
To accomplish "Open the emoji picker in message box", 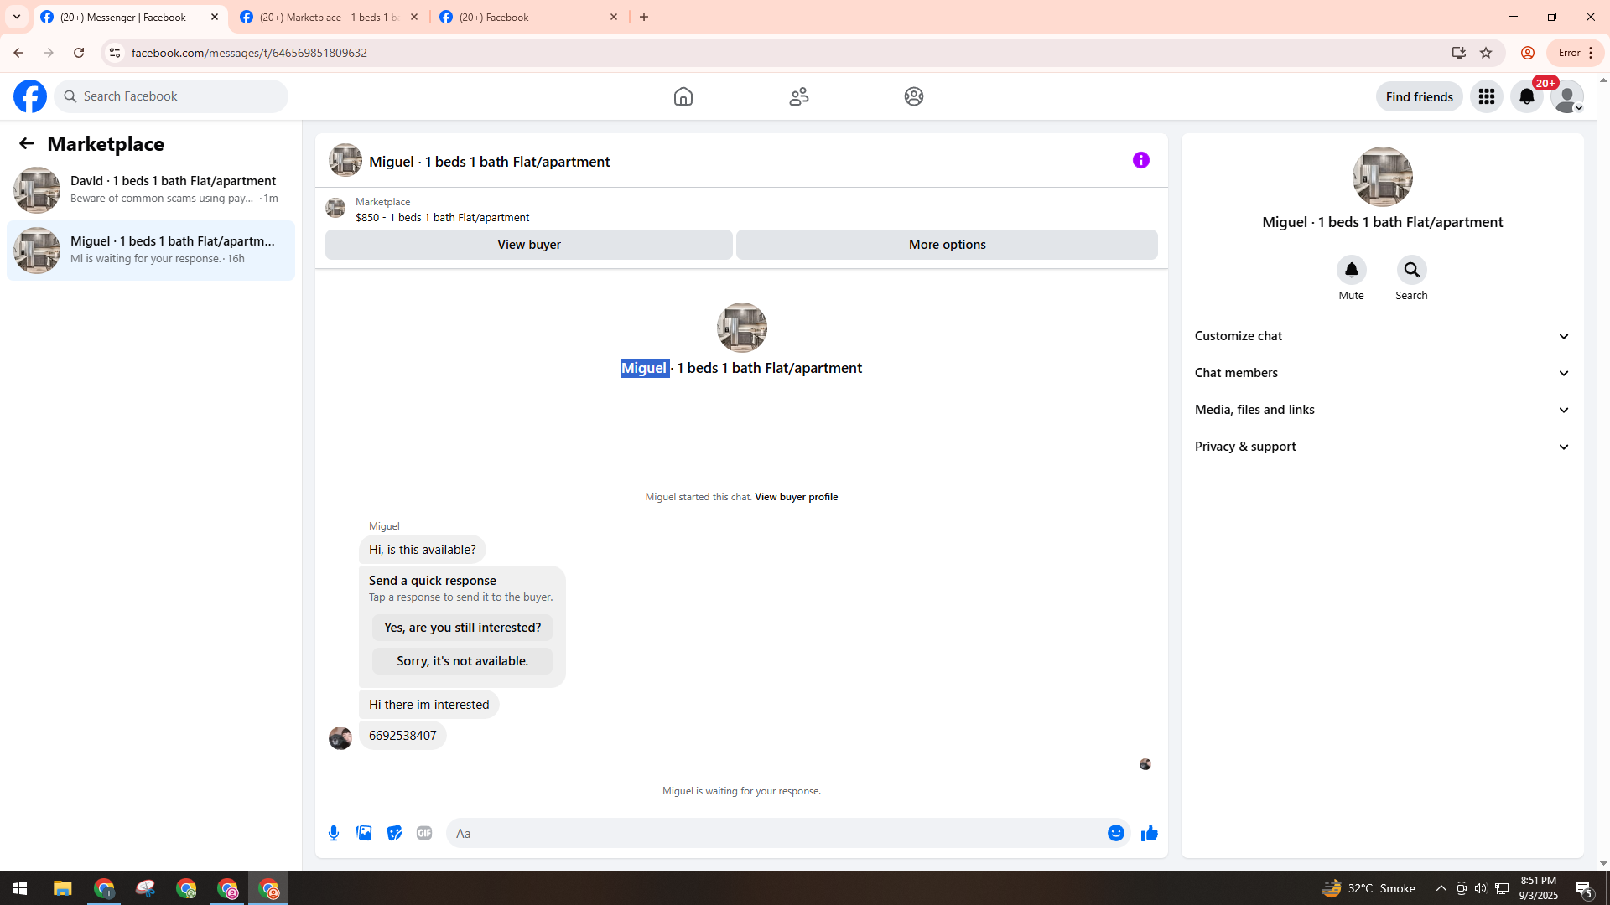I will 1116,833.
